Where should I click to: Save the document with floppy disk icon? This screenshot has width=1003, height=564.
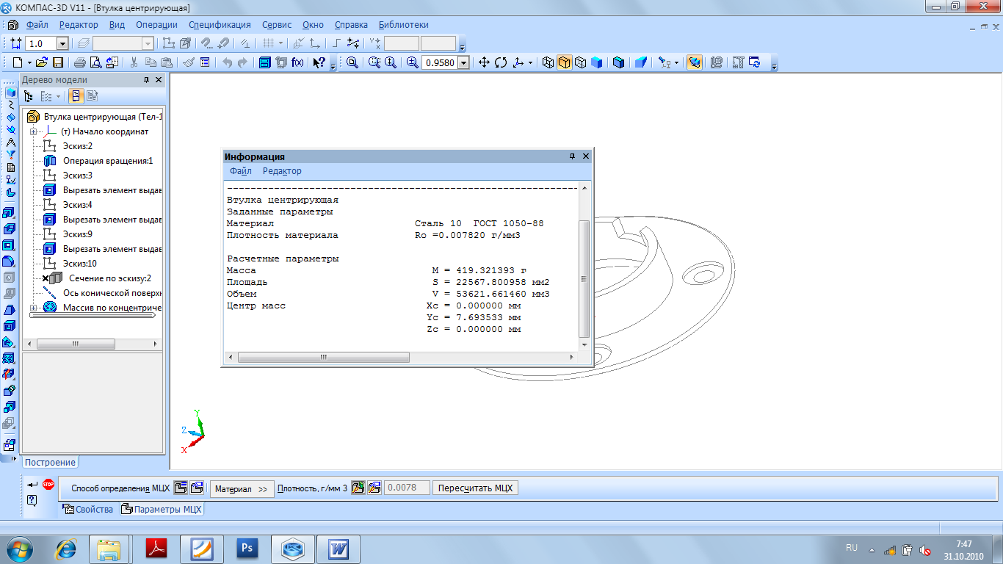(57, 63)
